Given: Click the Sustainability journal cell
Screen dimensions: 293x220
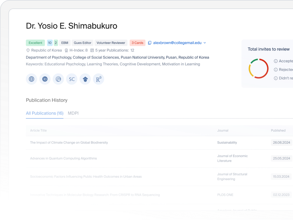Looking at the screenshot, I should [x=227, y=143].
